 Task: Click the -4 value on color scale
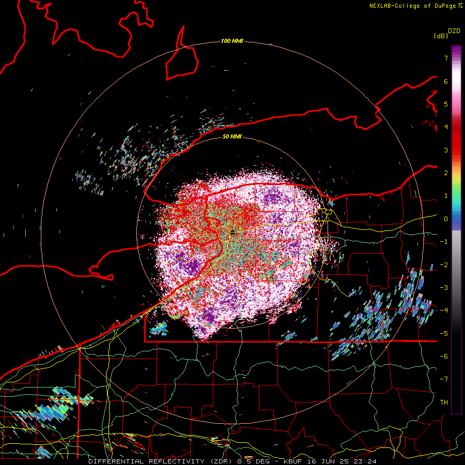tap(444, 311)
